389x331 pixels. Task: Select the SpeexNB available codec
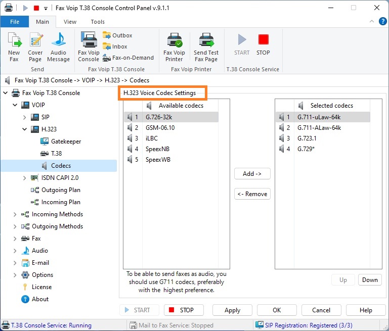(171, 149)
